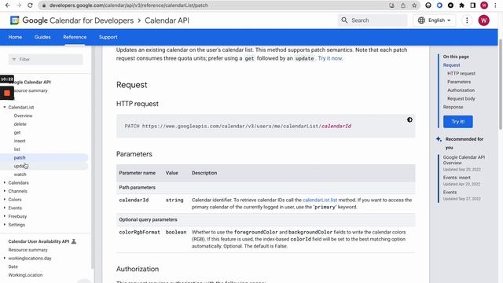Open recommended Events: insert article
This screenshot has height=283, width=503.
(x=457, y=178)
